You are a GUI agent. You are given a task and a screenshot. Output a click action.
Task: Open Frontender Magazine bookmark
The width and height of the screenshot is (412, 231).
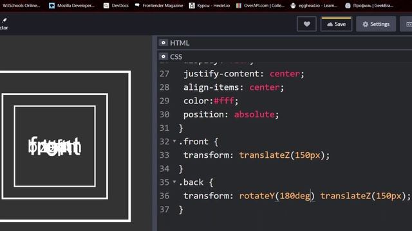tap(159, 6)
